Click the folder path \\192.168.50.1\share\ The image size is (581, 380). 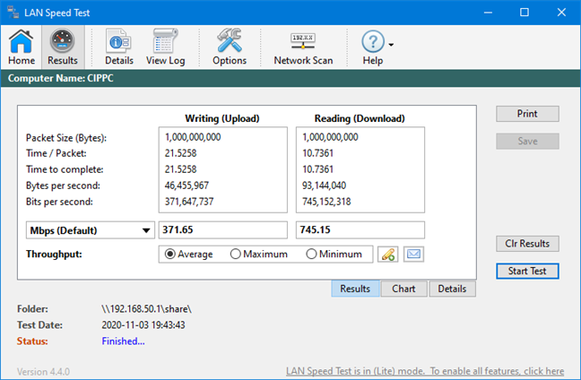(146, 309)
